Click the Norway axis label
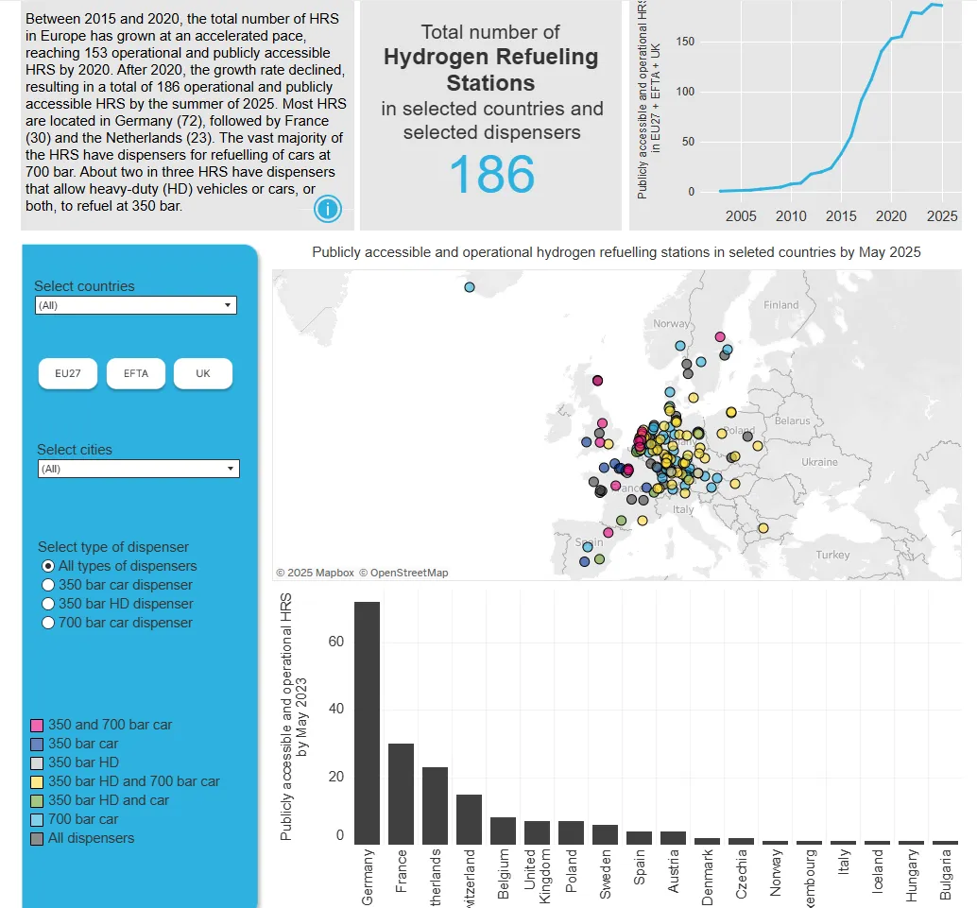Screen dimensions: 977x908 tap(775, 872)
